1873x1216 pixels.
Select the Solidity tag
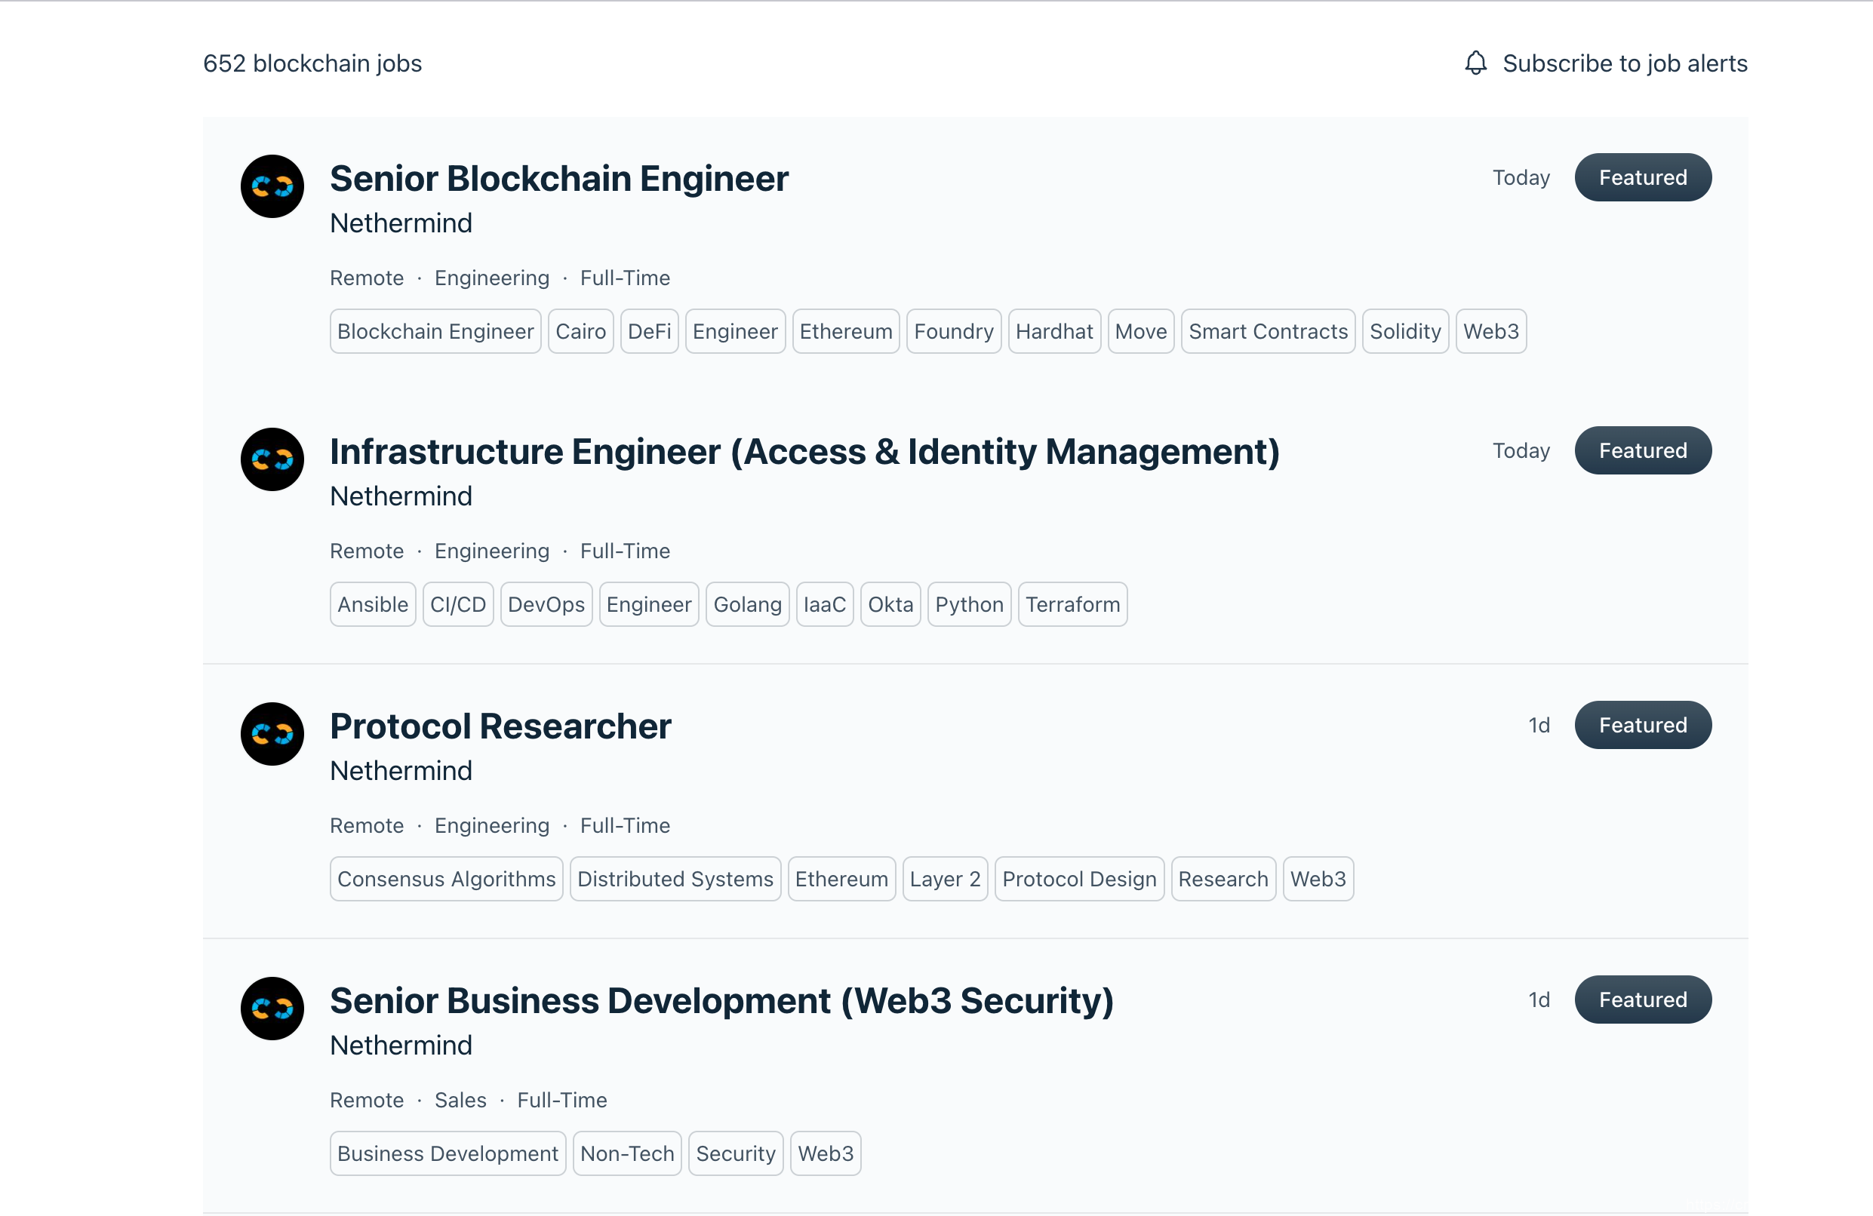click(1405, 331)
